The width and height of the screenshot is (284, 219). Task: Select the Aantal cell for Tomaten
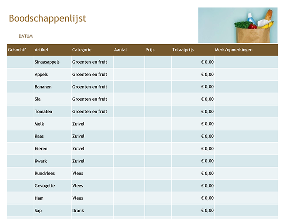point(129,112)
